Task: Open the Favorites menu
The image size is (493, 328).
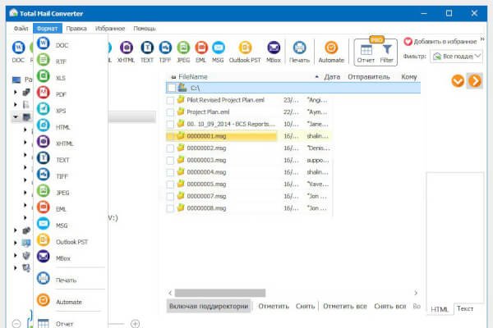Action: pyautogui.click(x=110, y=28)
